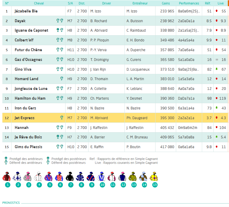The width and height of the screenshot is (229, 207).
Task: Sort by the Gains column header
Action: coord(166,3)
